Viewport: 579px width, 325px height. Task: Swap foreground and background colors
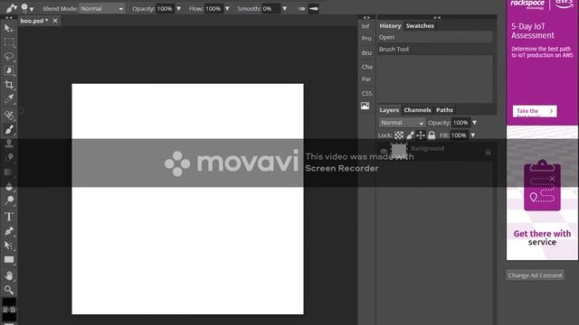pos(5,310)
